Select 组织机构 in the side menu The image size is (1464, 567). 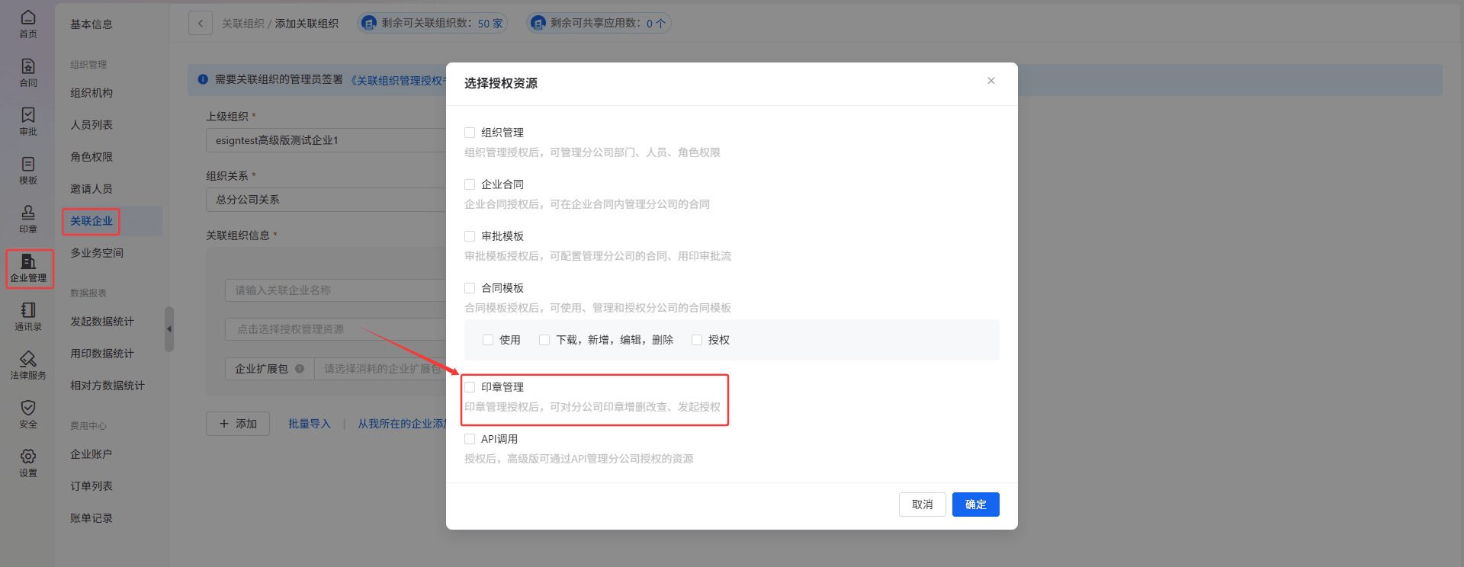coord(91,93)
